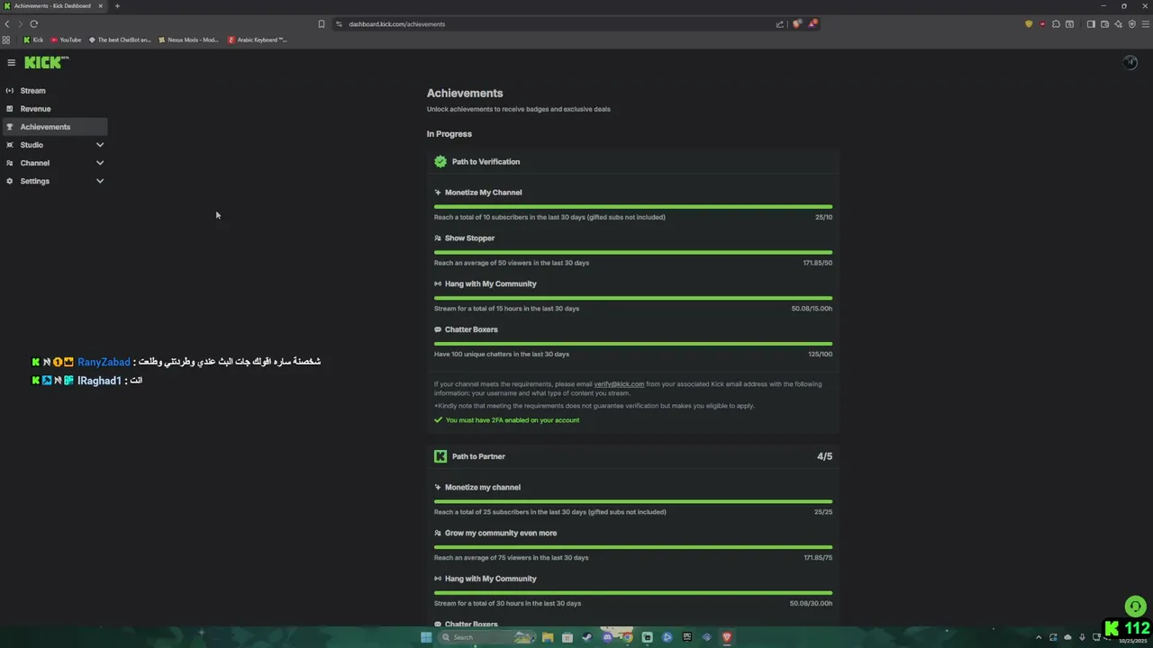This screenshot has width=1153, height=648.
Task: Click the Chatter Boxers progress bar under Verification
Action: click(x=633, y=344)
